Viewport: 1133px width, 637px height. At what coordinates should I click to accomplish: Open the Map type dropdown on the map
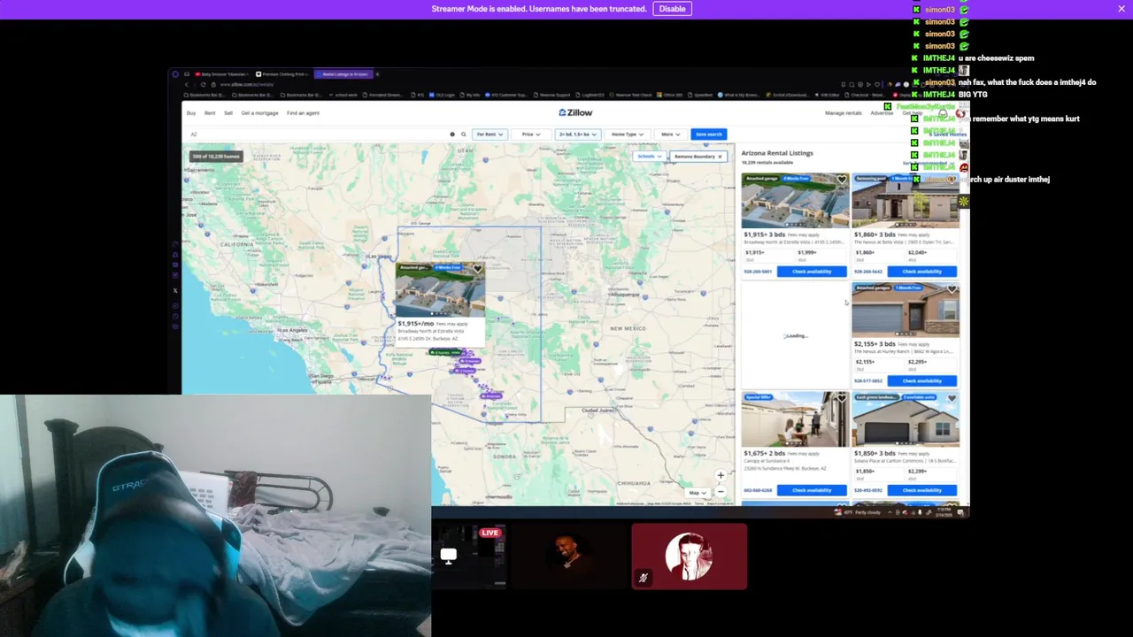(x=697, y=493)
